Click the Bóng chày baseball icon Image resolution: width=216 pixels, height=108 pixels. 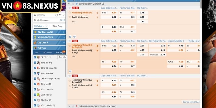click(38, 89)
